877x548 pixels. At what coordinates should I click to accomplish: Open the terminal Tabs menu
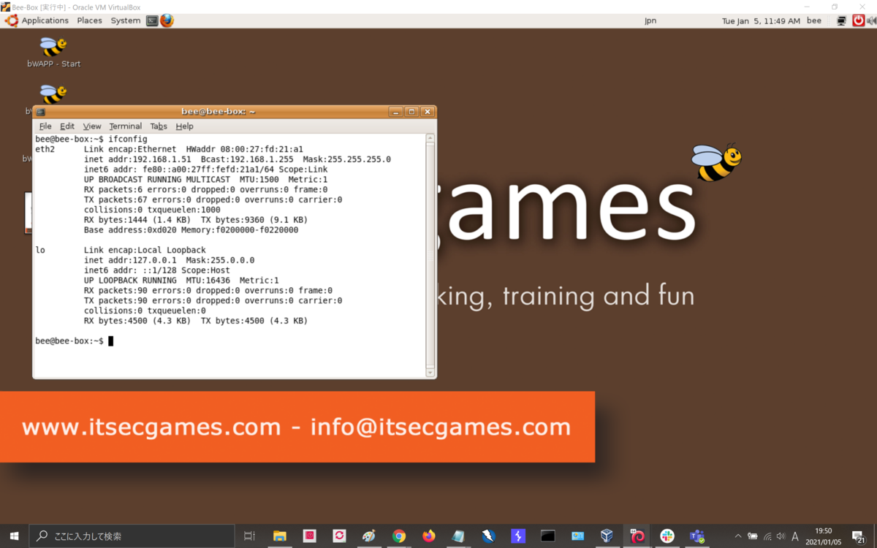tap(159, 126)
